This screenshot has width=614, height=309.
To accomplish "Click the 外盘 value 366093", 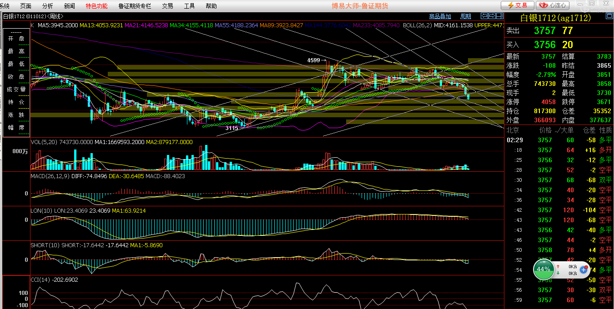I will (544, 120).
